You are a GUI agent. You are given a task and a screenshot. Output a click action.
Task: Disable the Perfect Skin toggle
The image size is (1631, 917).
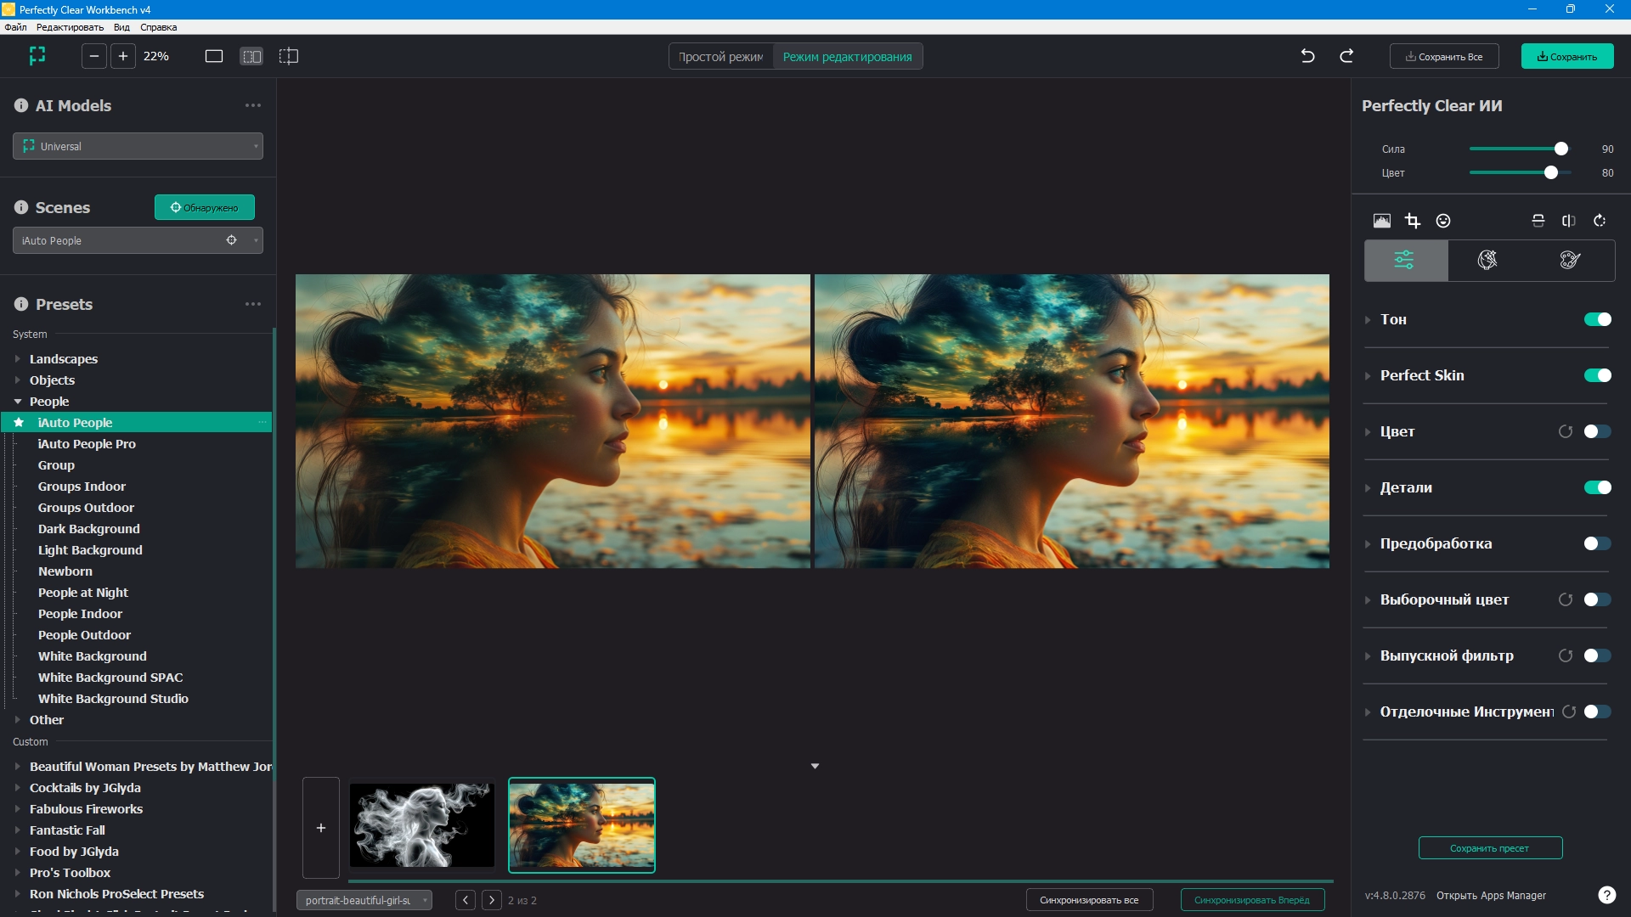pos(1597,375)
